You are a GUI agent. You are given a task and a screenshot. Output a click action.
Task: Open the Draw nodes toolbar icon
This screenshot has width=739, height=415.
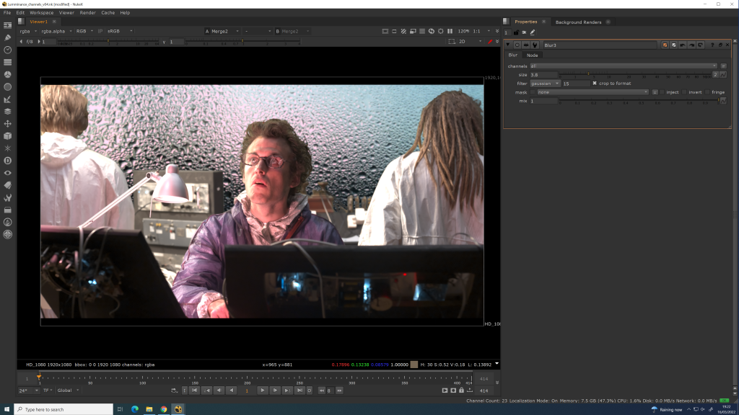7,37
